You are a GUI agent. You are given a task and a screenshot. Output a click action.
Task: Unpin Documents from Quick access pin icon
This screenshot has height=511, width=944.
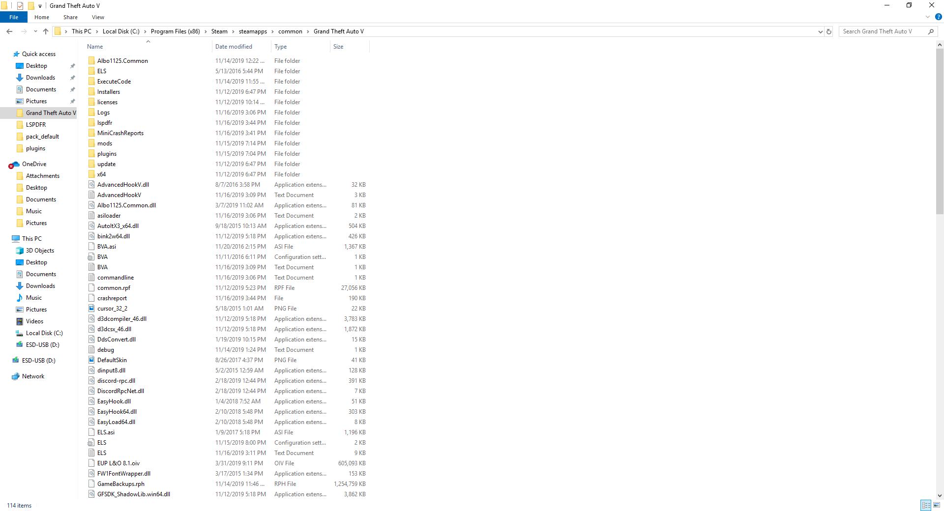pyautogui.click(x=73, y=89)
